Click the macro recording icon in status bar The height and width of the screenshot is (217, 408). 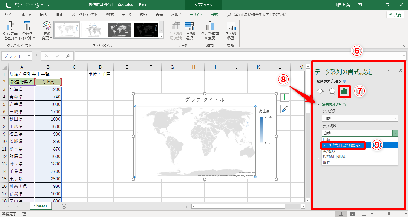point(24,214)
